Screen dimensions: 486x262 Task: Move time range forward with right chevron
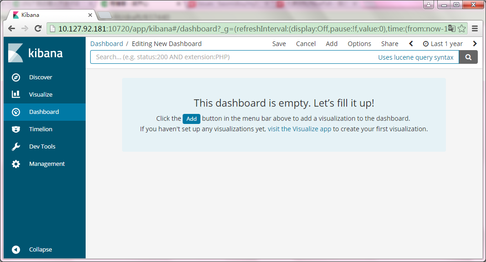(475, 44)
